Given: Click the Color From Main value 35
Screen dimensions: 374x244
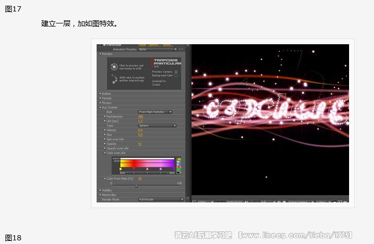Looking at the screenshot, I should click(x=140, y=179).
